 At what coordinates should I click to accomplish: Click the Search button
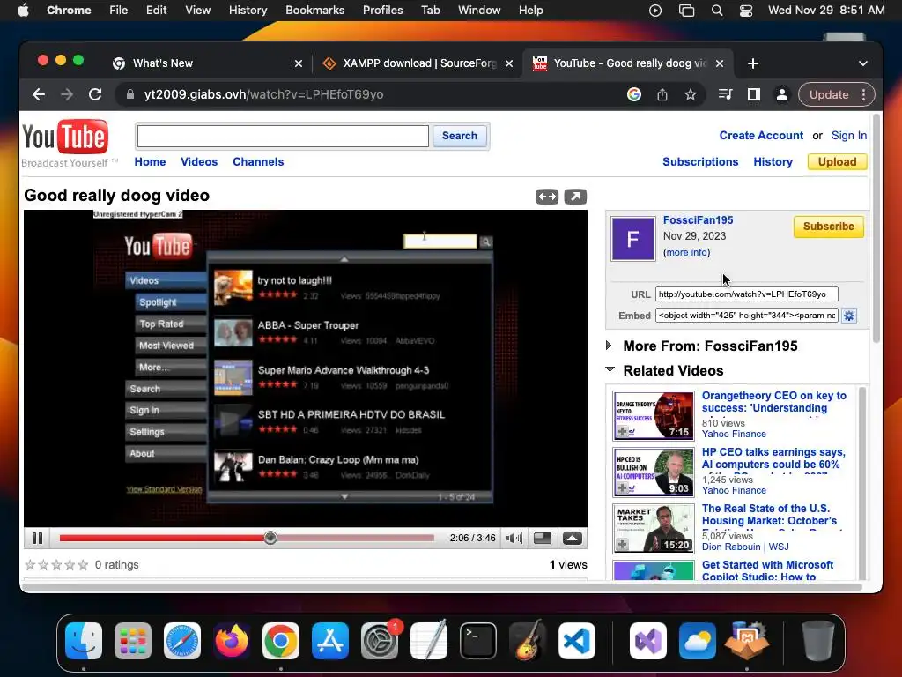(x=459, y=136)
